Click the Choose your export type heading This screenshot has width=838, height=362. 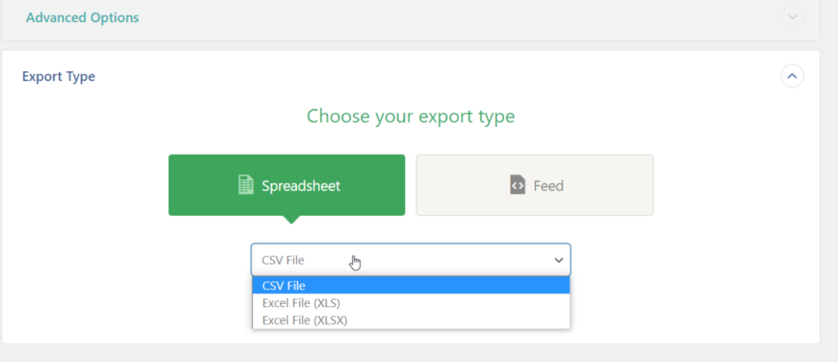(411, 116)
